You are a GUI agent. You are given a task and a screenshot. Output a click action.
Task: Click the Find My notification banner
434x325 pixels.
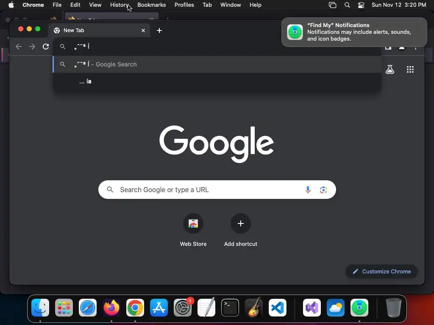pos(354,32)
